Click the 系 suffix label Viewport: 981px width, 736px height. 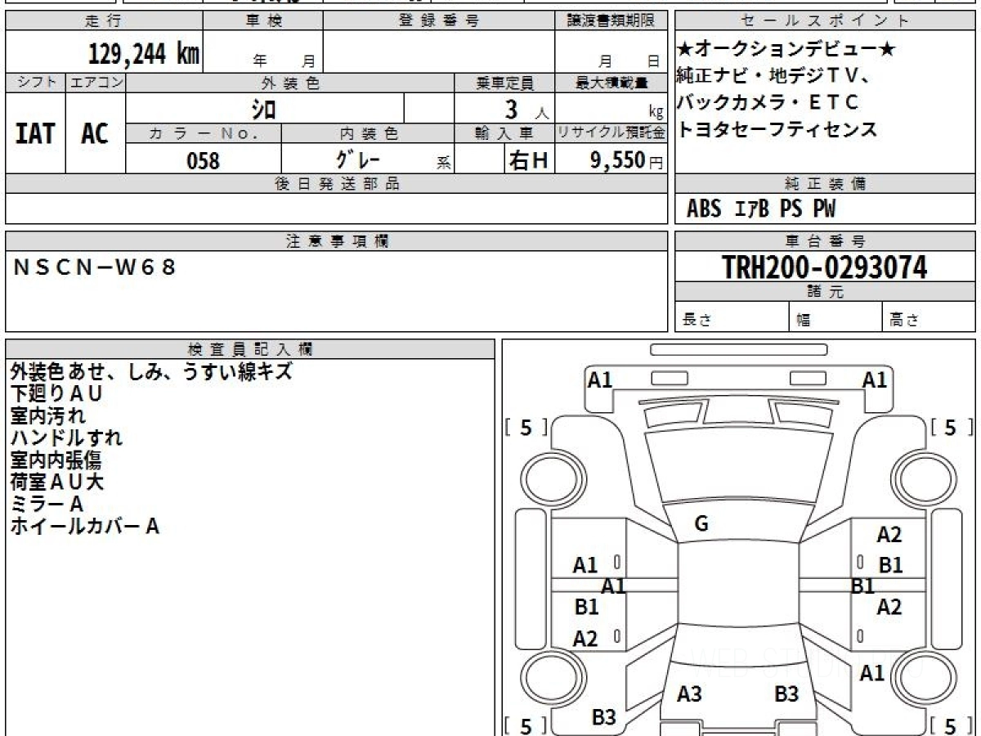(x=443, y=163)
